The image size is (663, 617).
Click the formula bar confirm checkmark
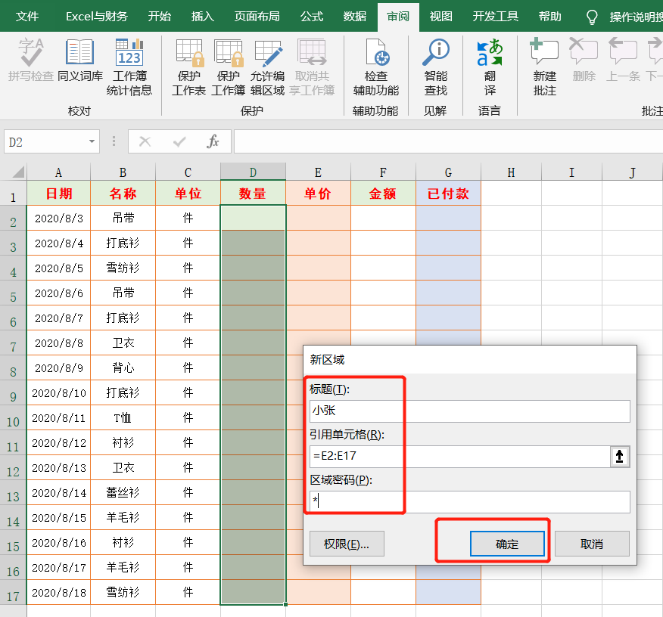[x=179, y=141]
